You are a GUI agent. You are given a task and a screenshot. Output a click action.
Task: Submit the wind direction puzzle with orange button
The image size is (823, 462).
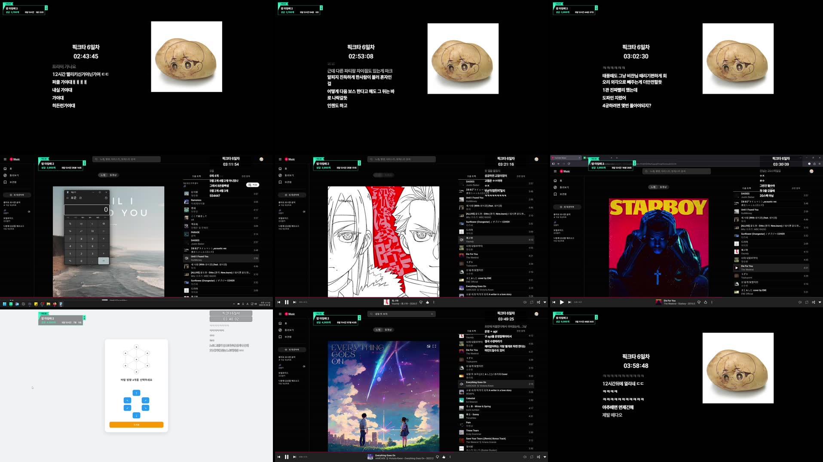pyautogui.click(x=136, y=425)
